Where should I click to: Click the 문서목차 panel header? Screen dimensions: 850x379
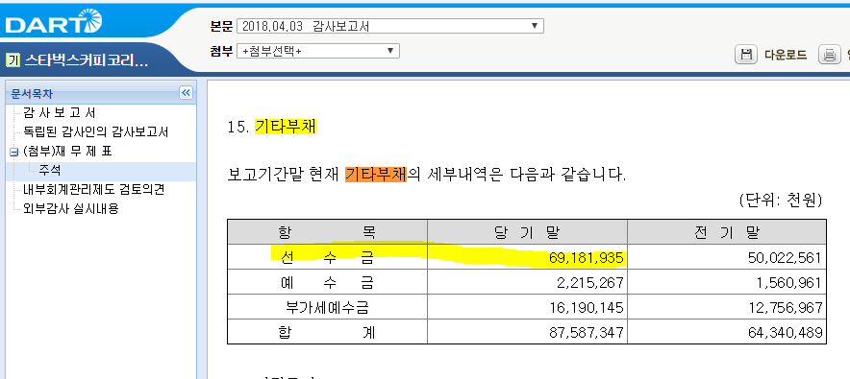pos(101,93)
